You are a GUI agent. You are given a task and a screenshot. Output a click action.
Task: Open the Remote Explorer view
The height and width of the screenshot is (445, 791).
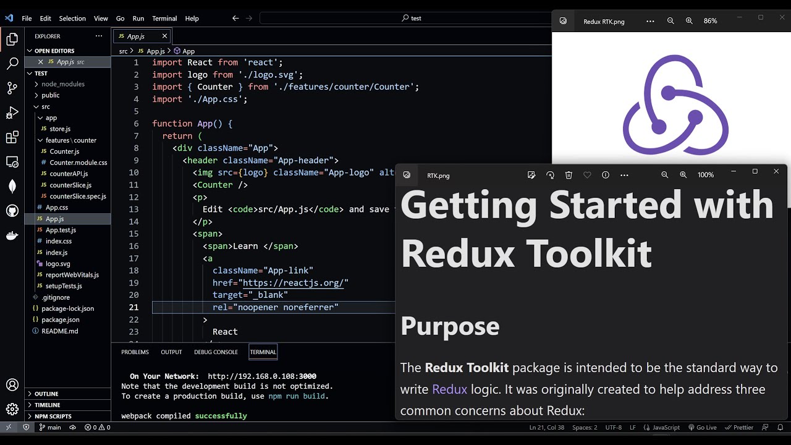12,162
